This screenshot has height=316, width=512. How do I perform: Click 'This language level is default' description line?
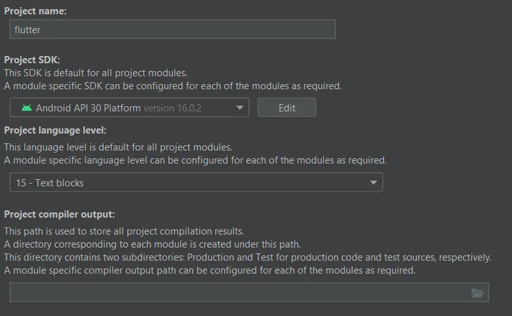point(118,147)
